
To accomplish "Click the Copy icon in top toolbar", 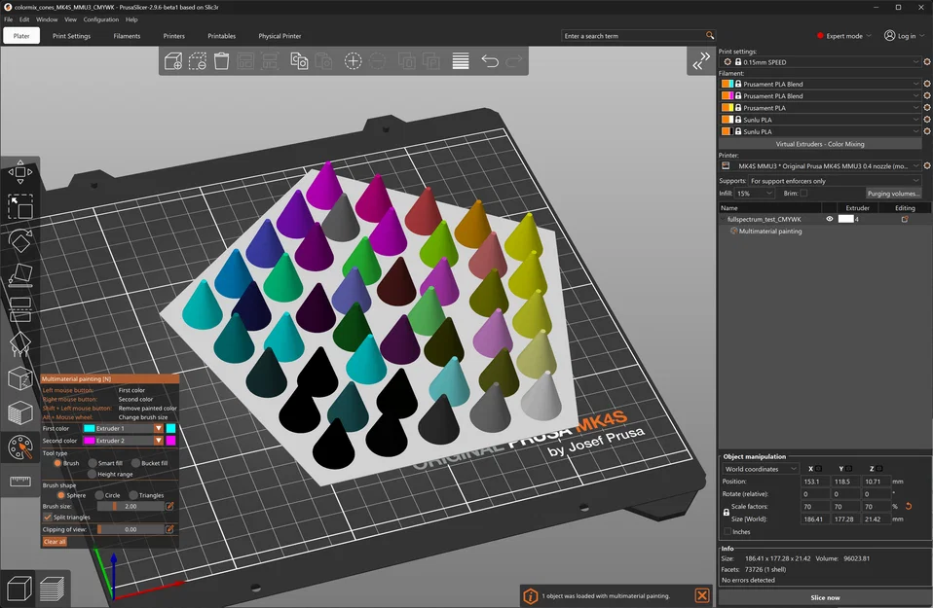I will (x=299, y=60).
